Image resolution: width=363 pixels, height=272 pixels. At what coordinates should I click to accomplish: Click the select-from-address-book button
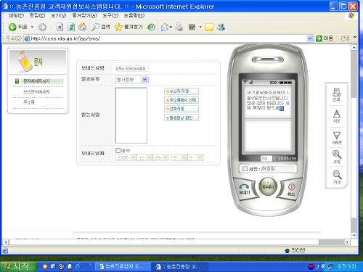[x=181, y=100]
